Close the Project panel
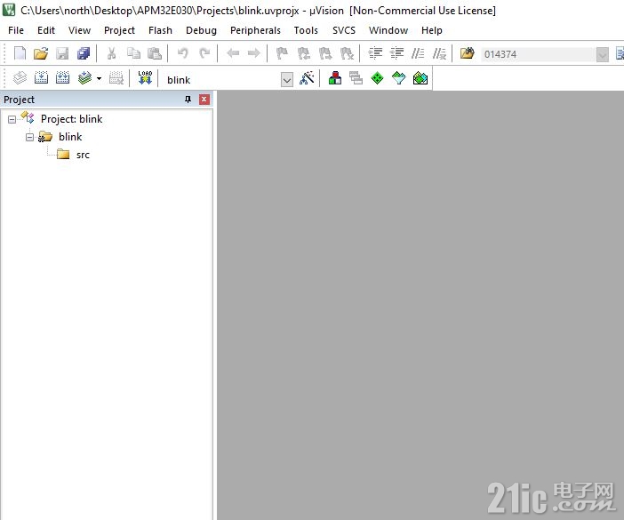624x520 pixels. [204, 99]
